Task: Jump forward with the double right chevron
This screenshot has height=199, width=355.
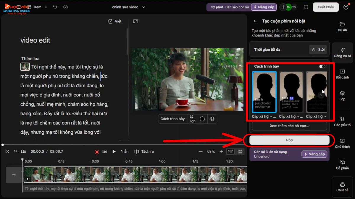Action: [x=15, y=152]
